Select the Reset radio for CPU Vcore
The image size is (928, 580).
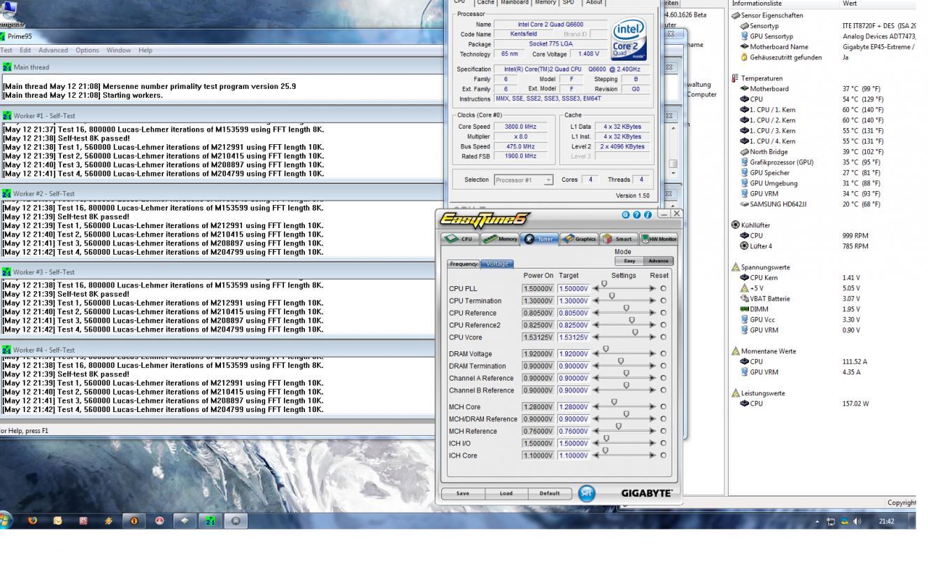coord(663,337)
